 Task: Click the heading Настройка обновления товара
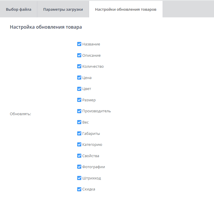pos(46,27)
